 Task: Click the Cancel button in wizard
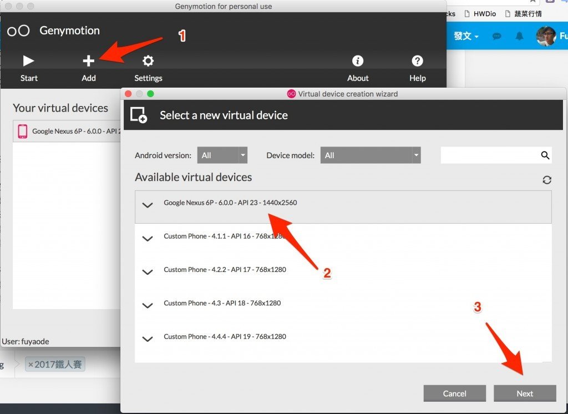(x=455, y=393)
